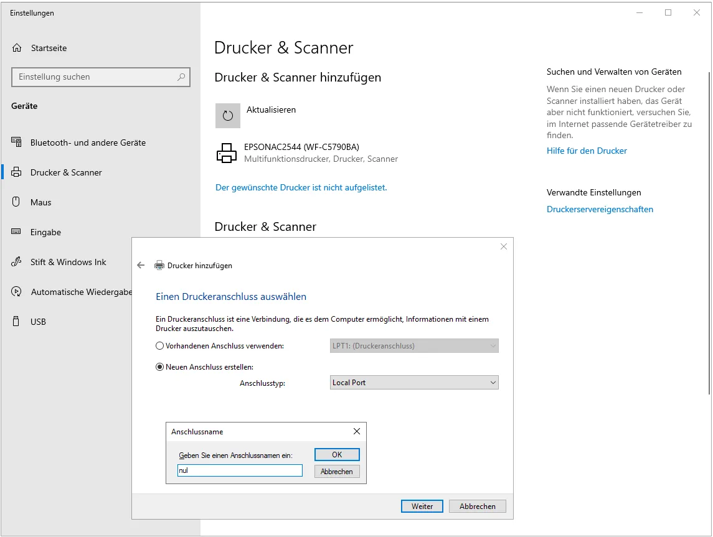Screen dimensions: 713x537
Task: Close the Anschlussname dialog with X
Action: (x=357, y=431)
